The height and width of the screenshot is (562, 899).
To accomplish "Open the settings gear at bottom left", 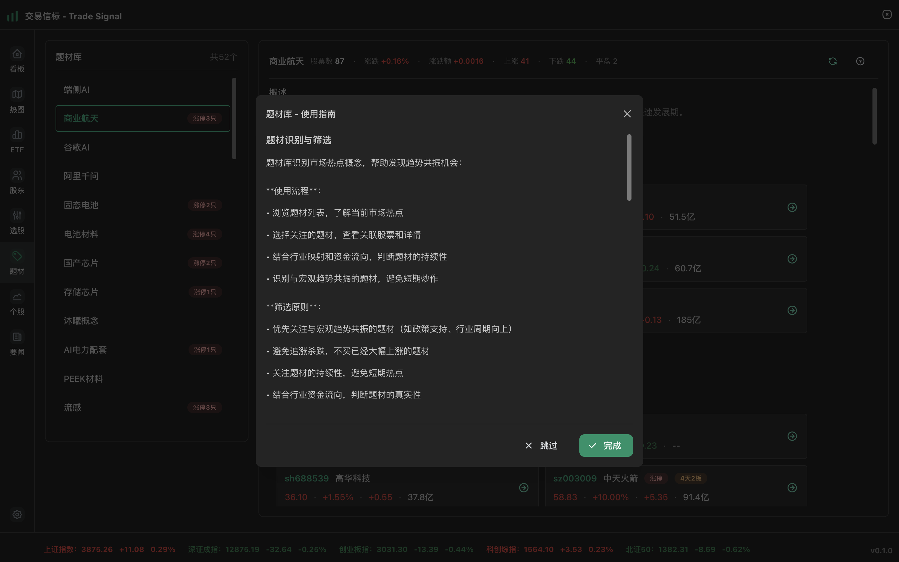I will click(17, 515).
